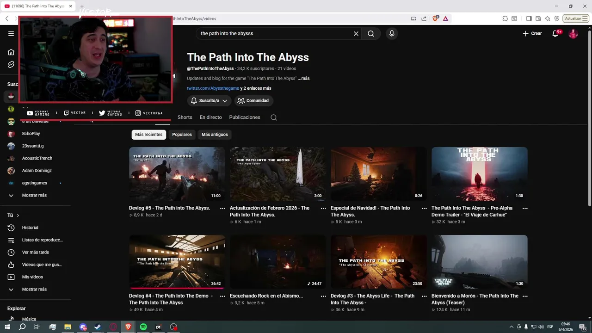Switch to the Publicaciones tab
Screen dimensions: 592x333
(245, 117)
